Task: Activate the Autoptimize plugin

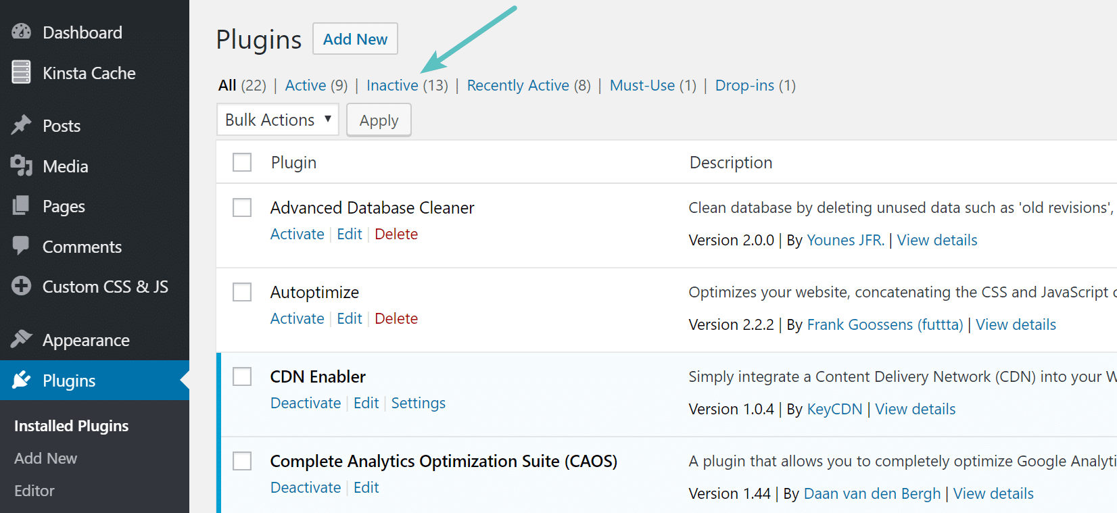Action: (298, 318)
